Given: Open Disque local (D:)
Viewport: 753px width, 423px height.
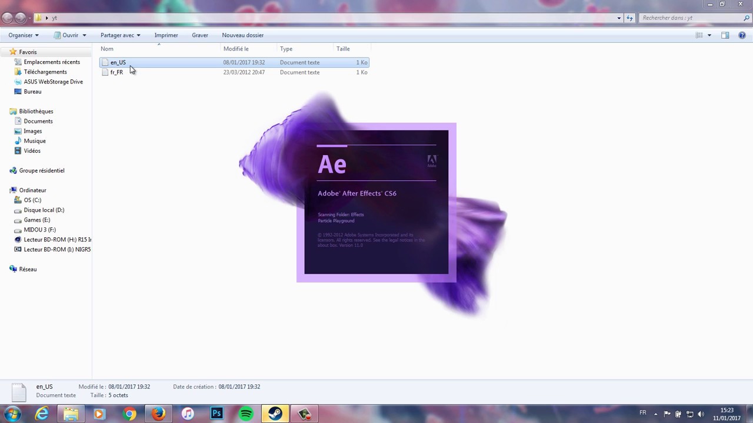Looking at the screenshot, I should tap(44, 210).
